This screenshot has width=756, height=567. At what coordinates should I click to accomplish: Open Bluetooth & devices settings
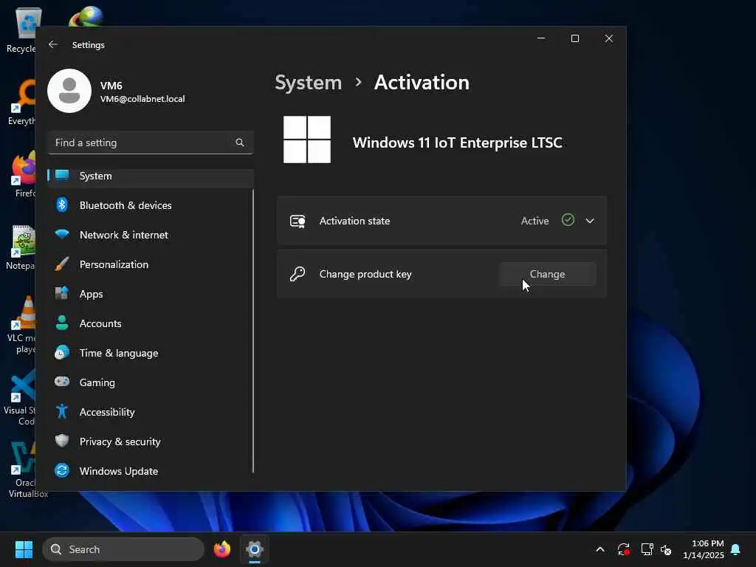[151, 205]
